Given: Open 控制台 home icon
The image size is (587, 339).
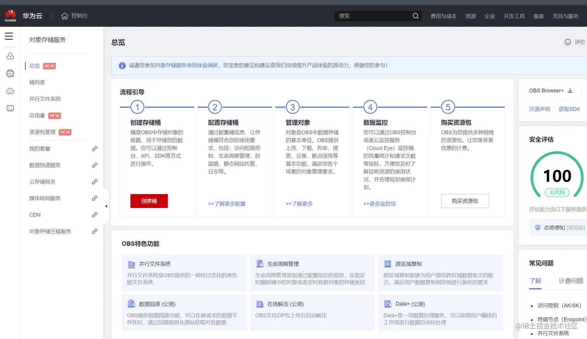Looking at the screenshot, I should [x=65, y=16].
